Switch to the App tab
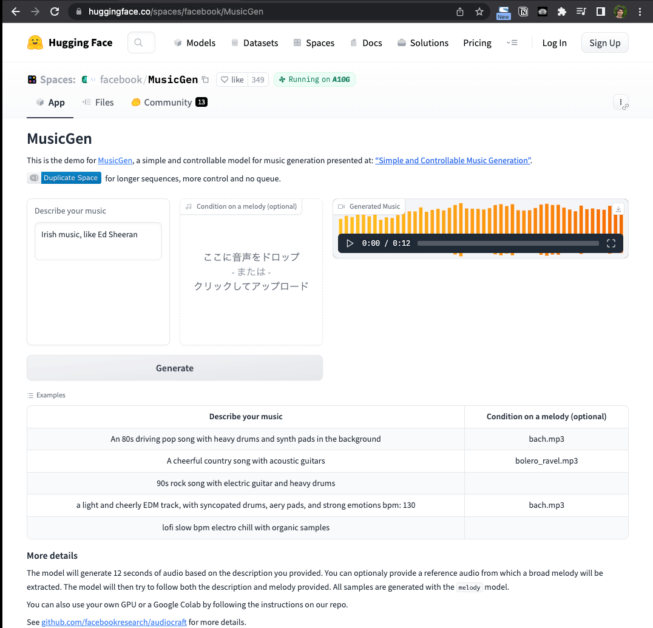653x628 pixels. click(x=50, y=103)
